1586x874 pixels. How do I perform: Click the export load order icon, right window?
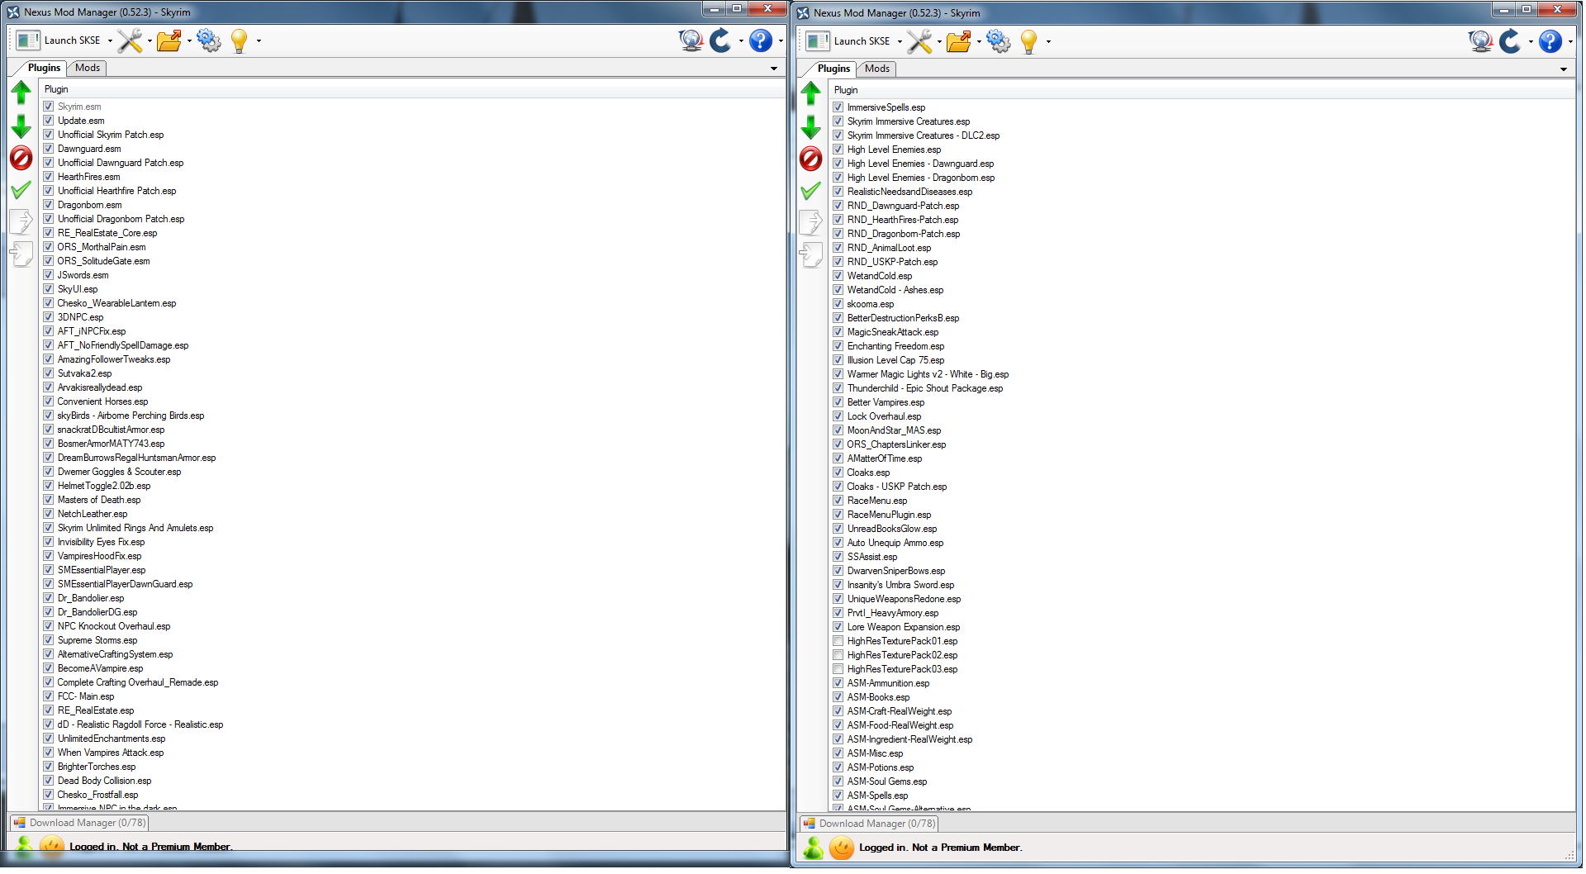(811, 222)
